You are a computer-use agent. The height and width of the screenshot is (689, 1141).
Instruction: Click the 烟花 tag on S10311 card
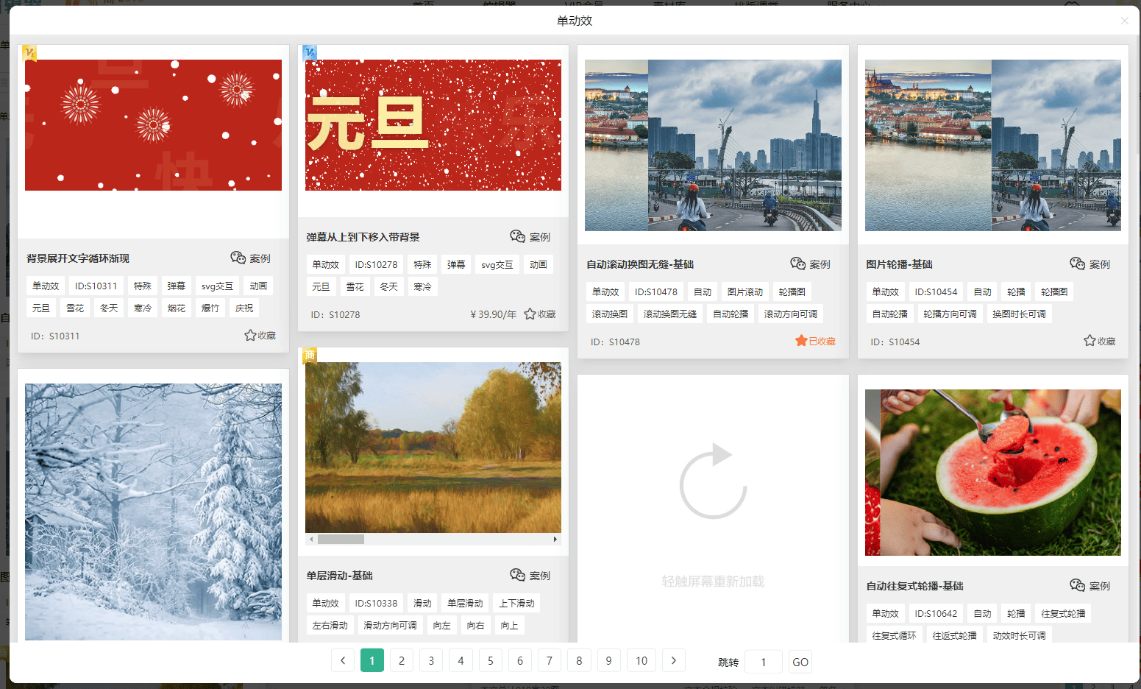[177, 308]
